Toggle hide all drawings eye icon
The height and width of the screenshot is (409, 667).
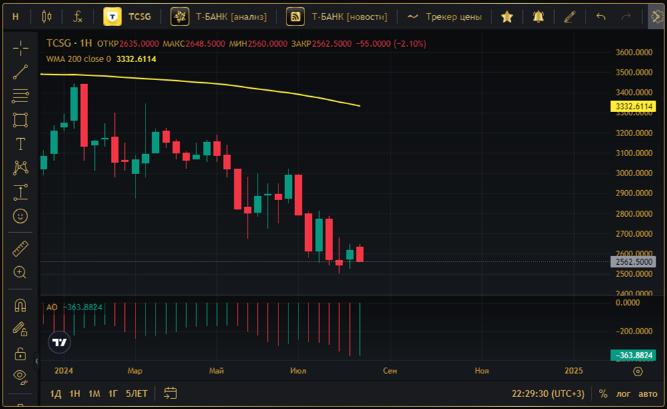21,376
